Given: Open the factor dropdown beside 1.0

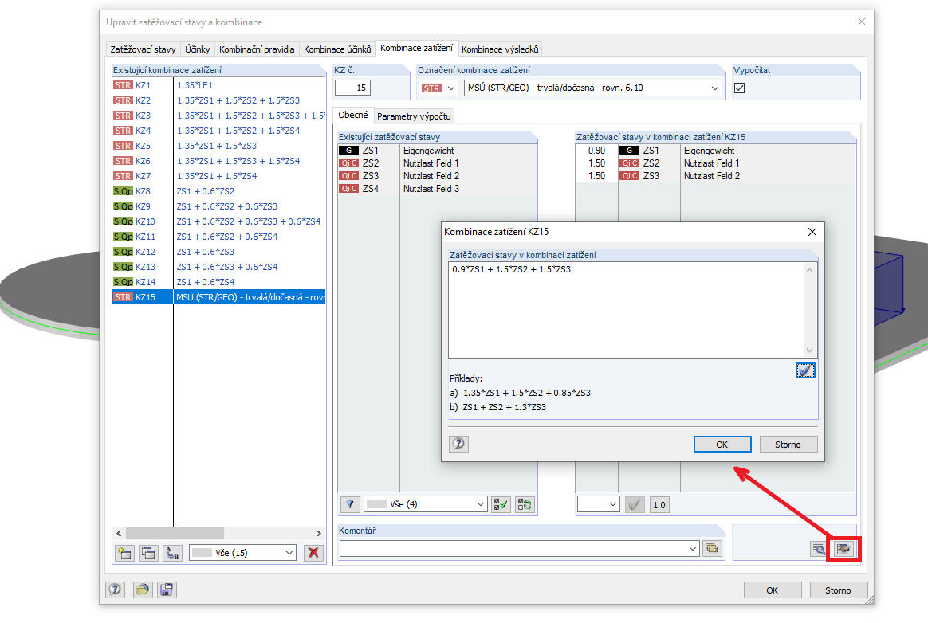Looking at the screenshot, I should pyautogui.click(x=599, y=504).
